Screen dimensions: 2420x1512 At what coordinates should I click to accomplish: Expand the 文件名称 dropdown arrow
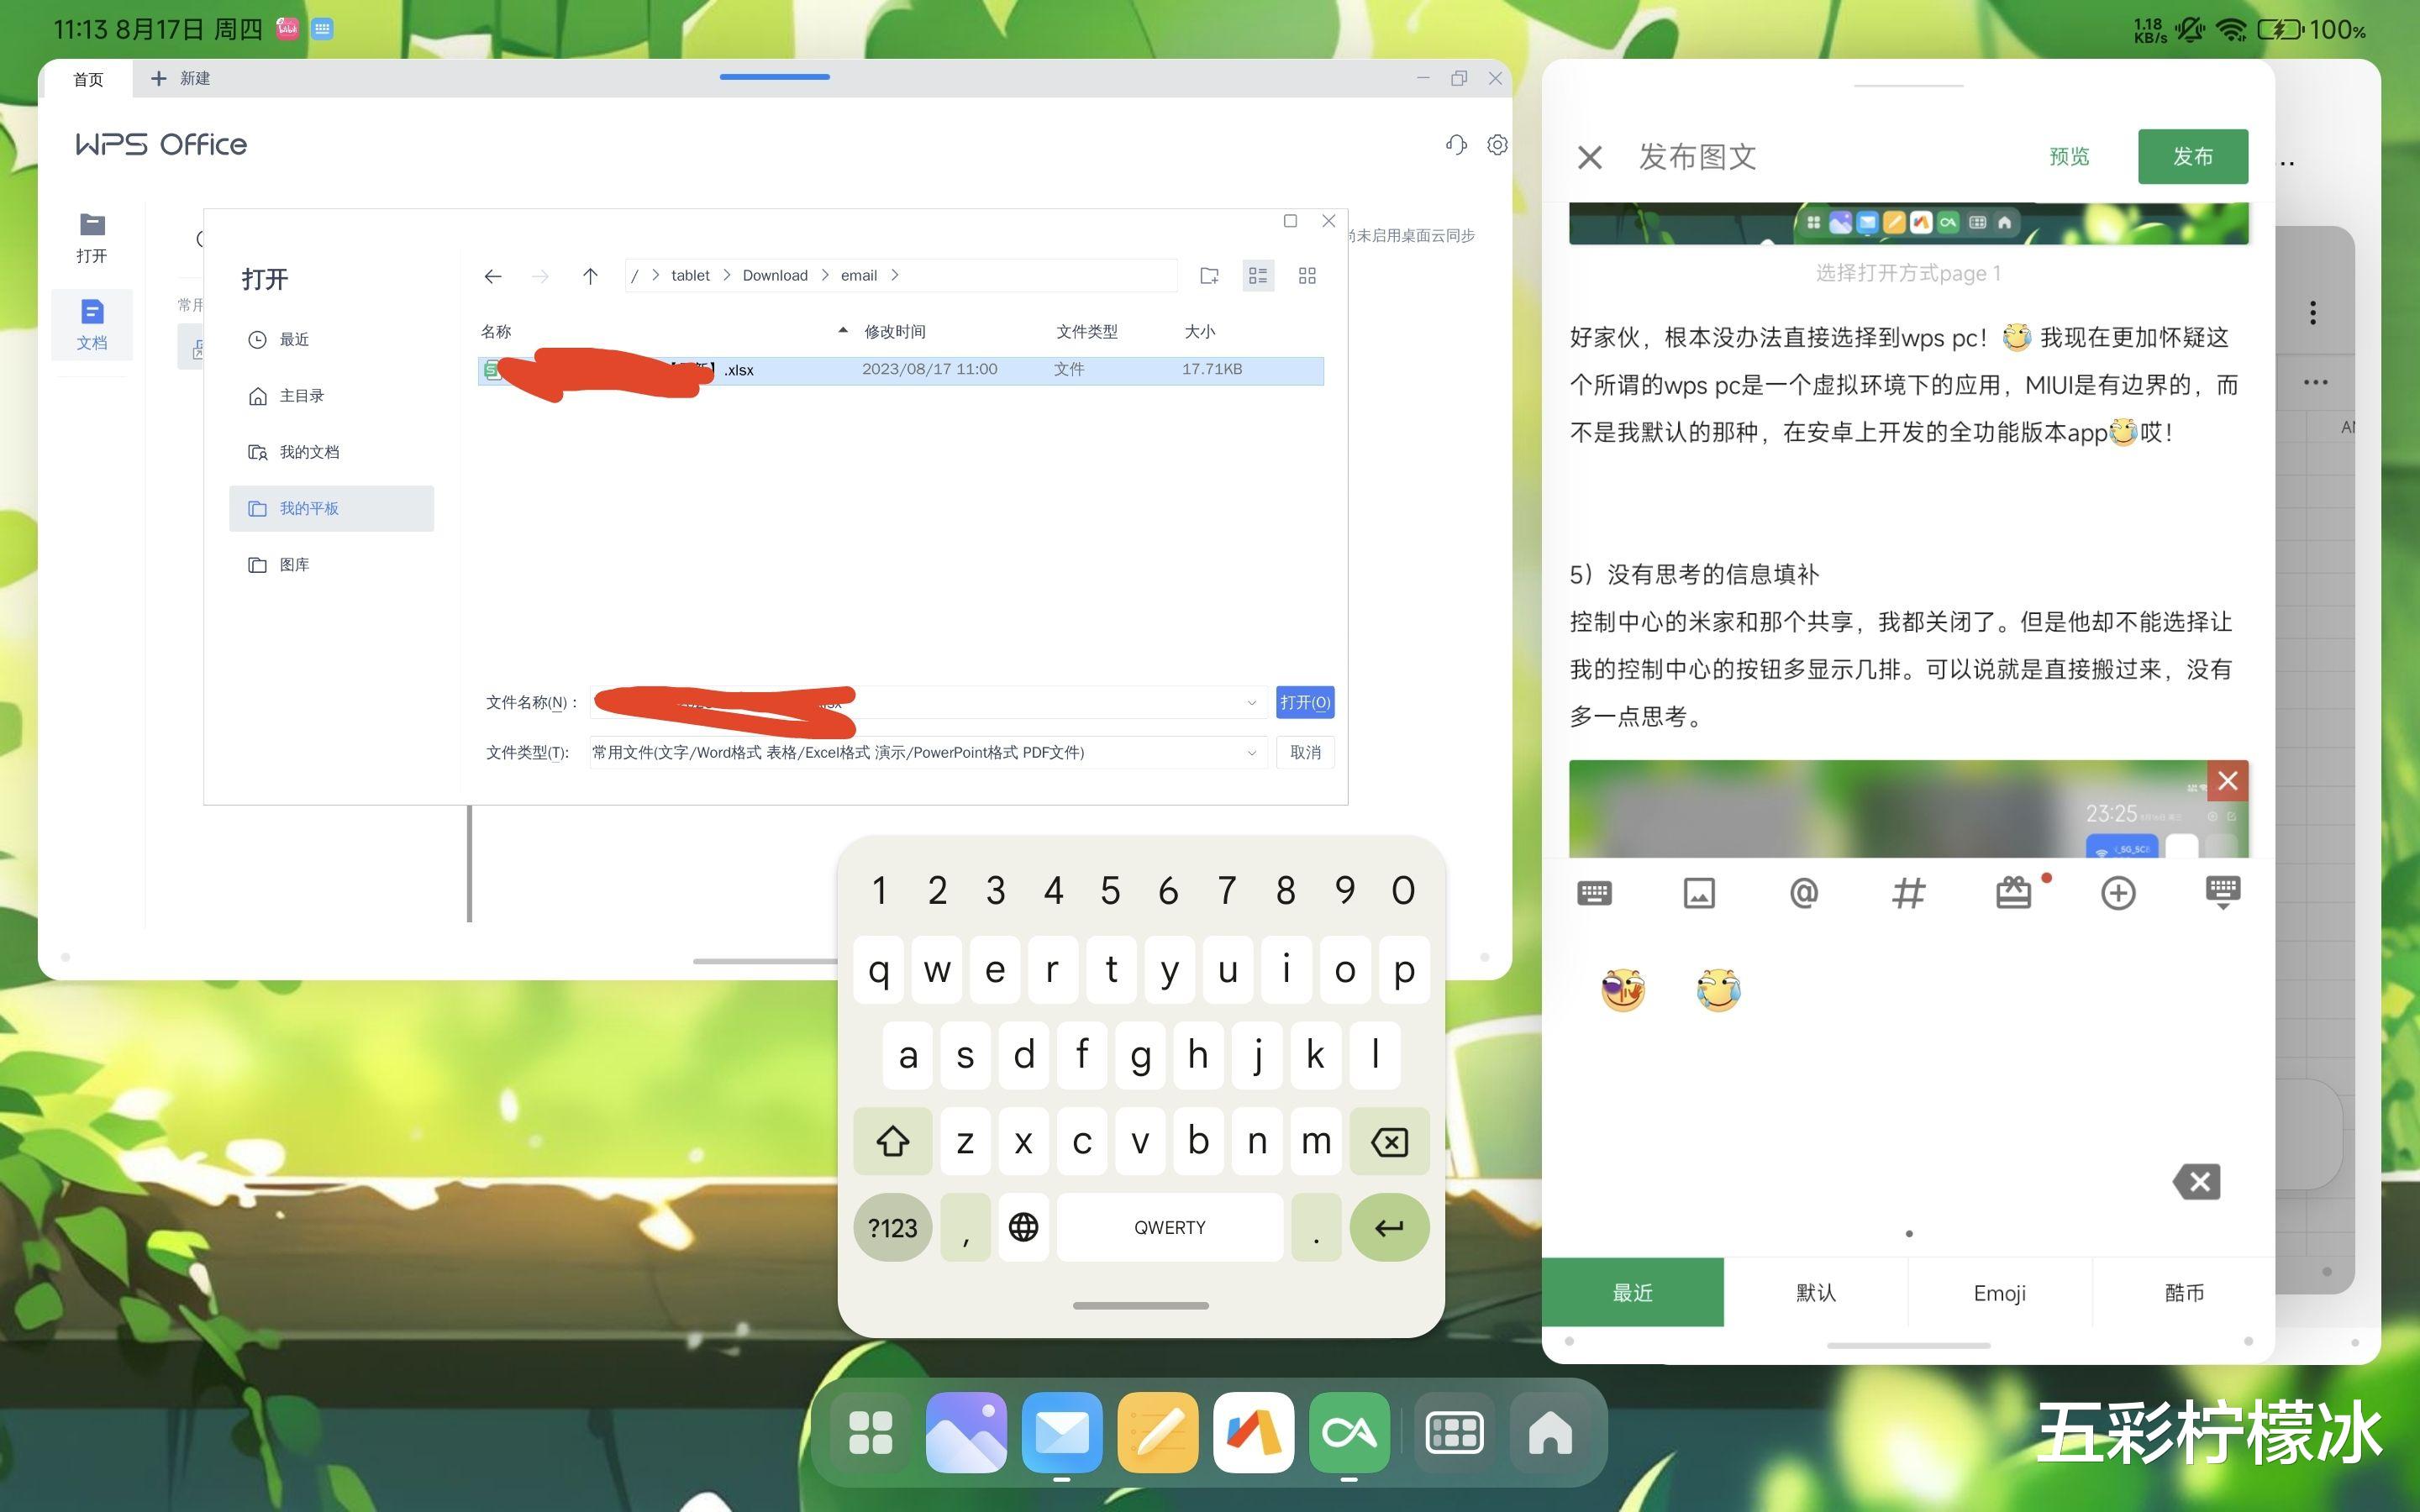click(x=1251, y=703)
